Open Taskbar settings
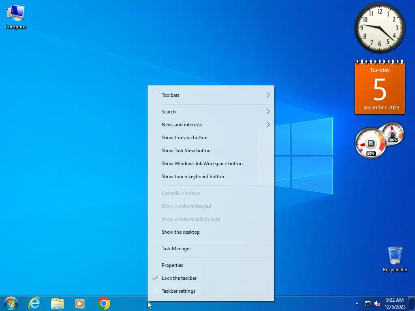 211,291
